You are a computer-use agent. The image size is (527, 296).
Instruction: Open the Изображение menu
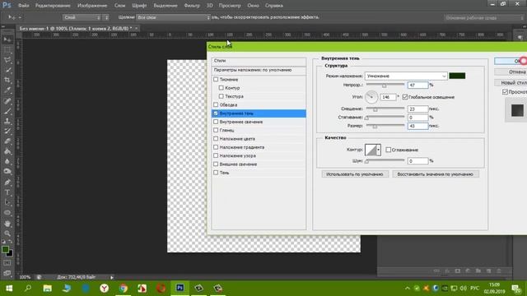[x=92, y=6]
